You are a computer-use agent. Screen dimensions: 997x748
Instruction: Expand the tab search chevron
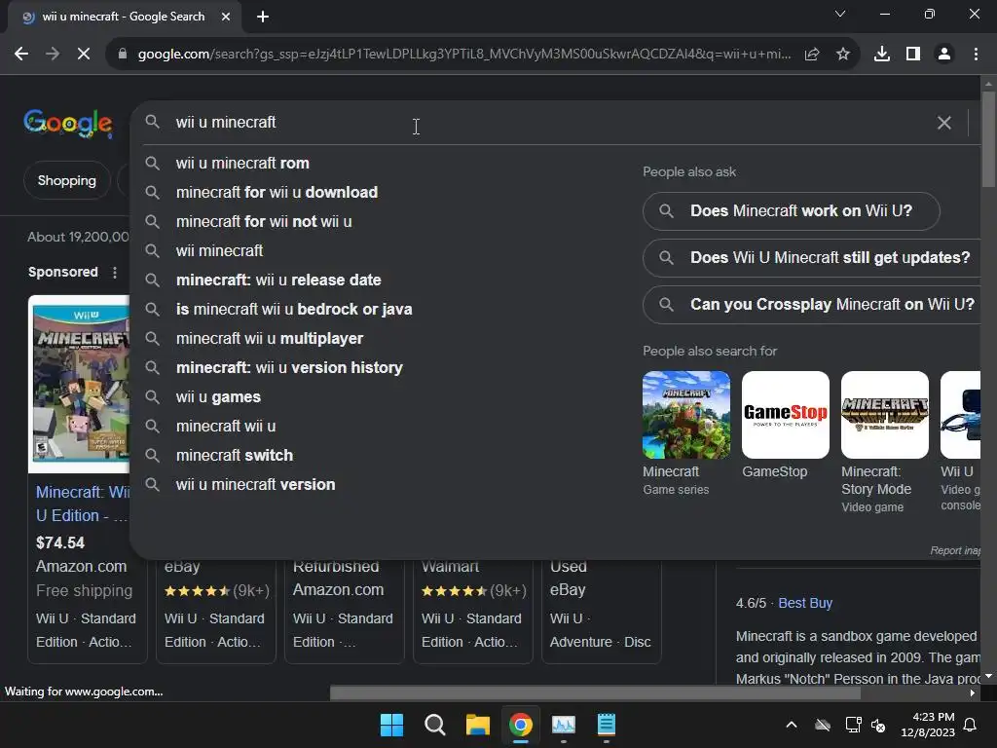tap(840, 14)
